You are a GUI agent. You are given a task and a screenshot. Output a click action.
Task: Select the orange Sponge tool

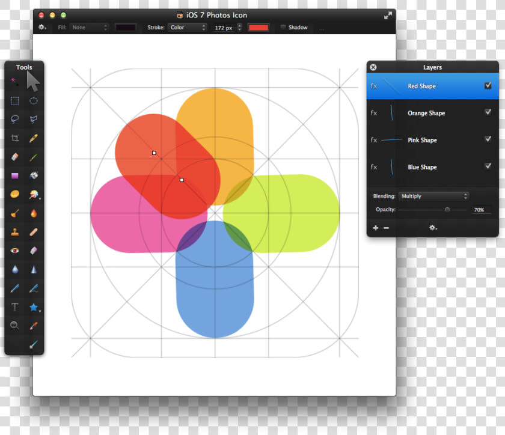coord(14,194)
